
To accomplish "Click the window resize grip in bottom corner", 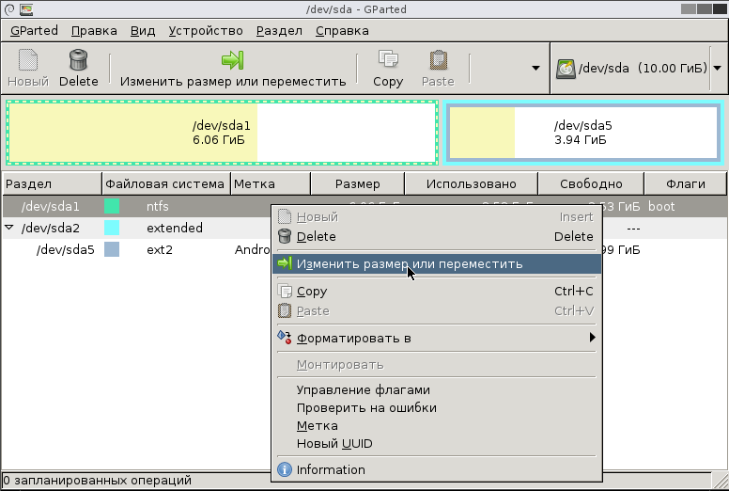I will [x=721, y=481].
